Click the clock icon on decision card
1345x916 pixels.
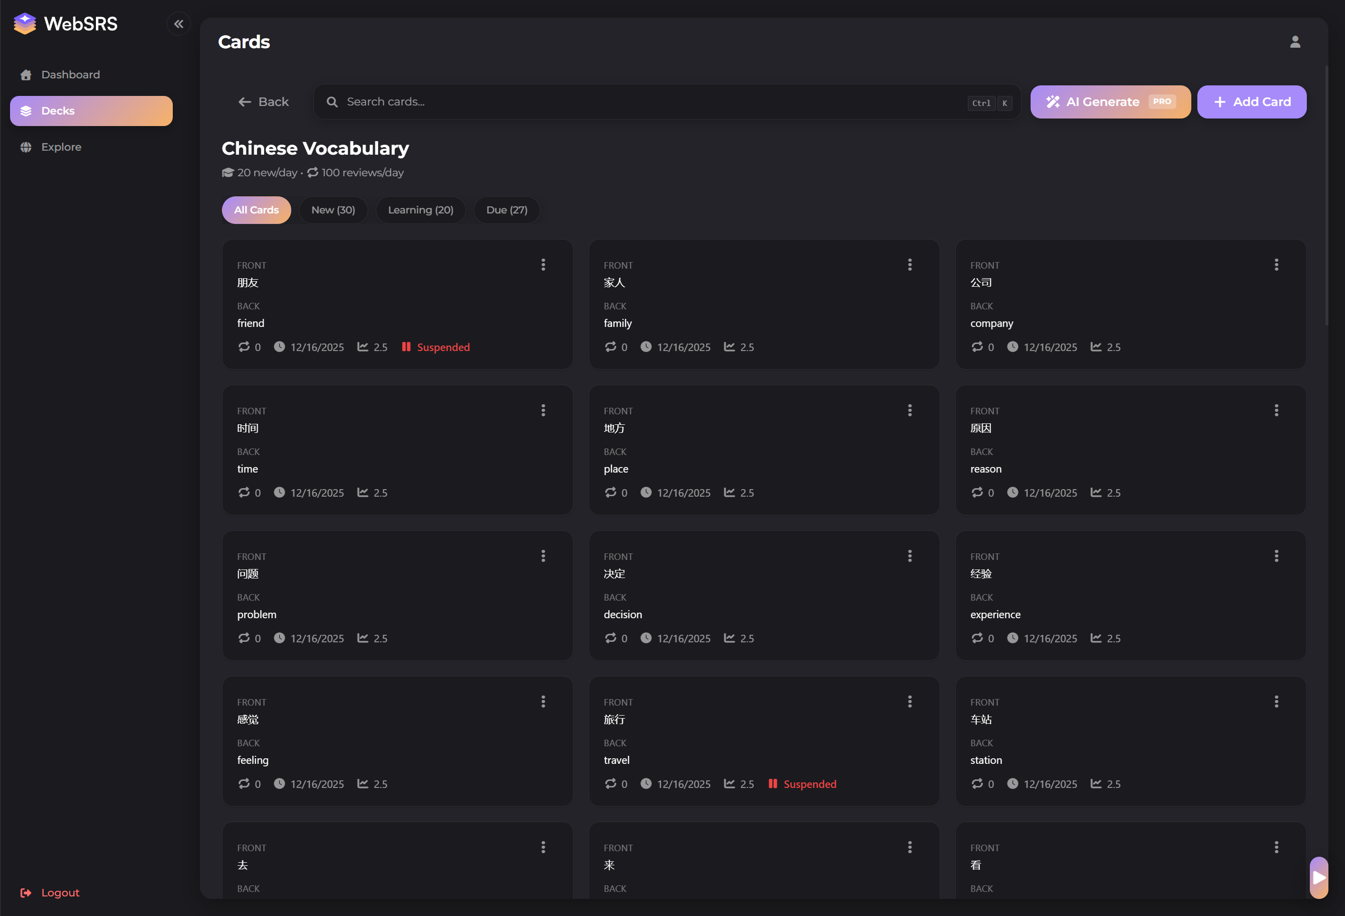pos(646,638)
